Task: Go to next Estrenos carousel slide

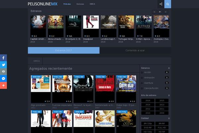Action: (x=166, y=12)
